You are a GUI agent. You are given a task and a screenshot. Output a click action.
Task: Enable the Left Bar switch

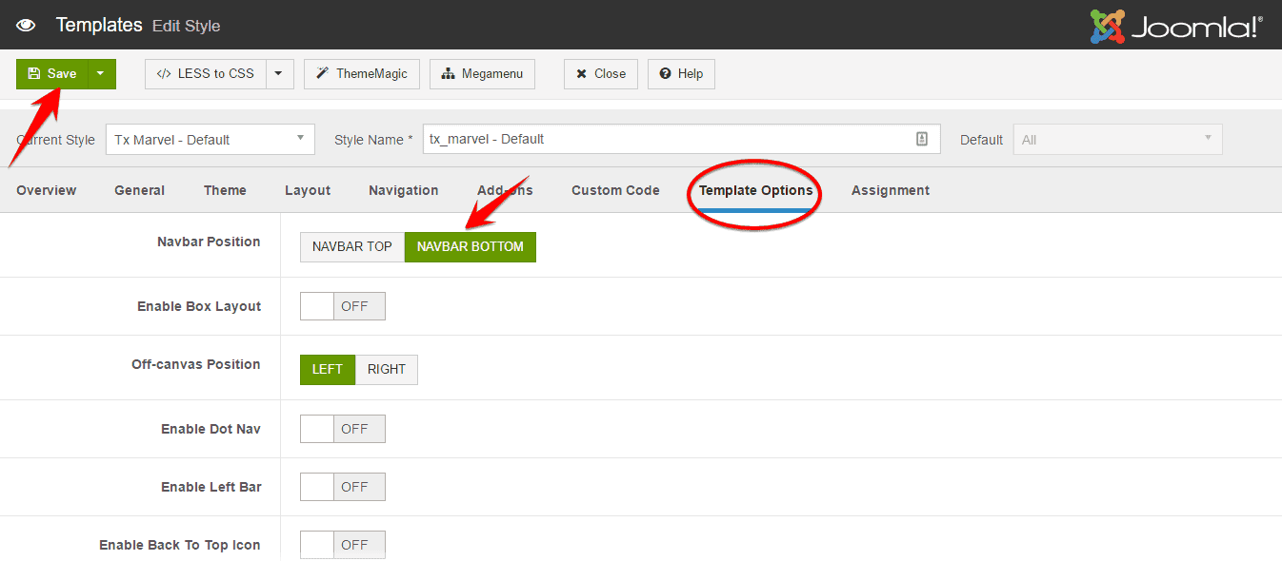tap(342, 486)
